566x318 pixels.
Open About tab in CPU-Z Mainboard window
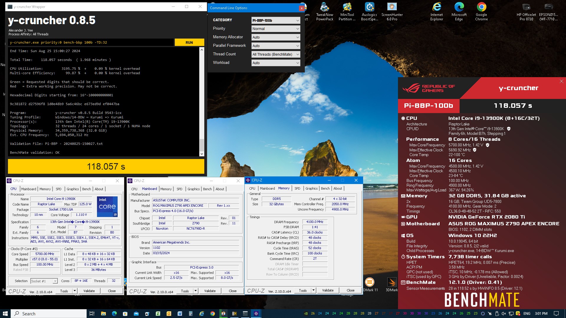click(220, 189)
